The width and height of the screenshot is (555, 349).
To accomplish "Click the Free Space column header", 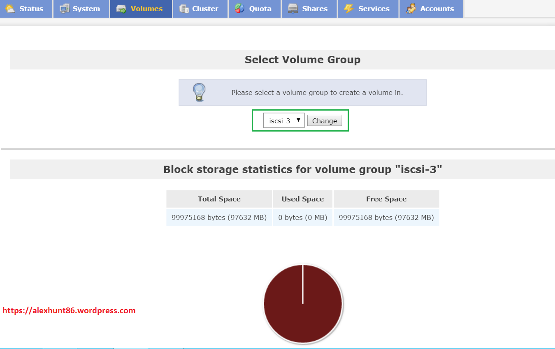I will click(386, 199).
